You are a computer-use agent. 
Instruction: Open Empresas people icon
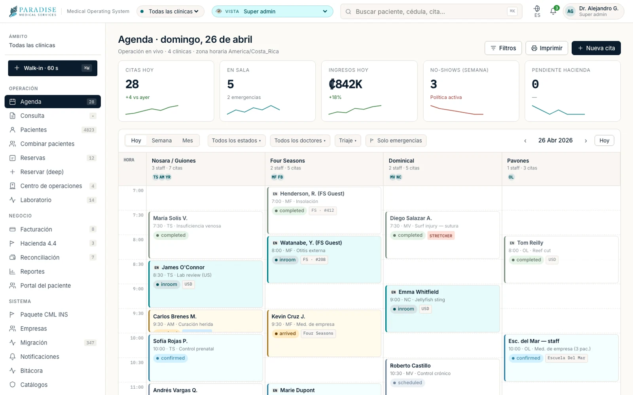coord(12,329)
